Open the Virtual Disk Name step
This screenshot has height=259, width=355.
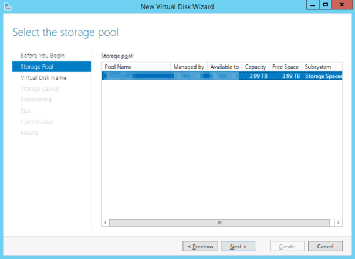(x=43, y=77)
